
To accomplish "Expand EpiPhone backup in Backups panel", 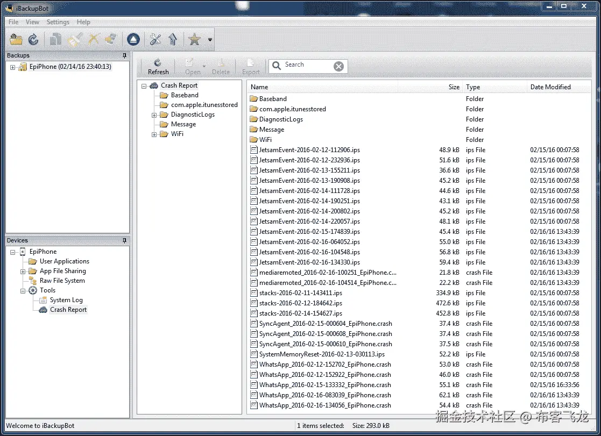I will (13, 67).
